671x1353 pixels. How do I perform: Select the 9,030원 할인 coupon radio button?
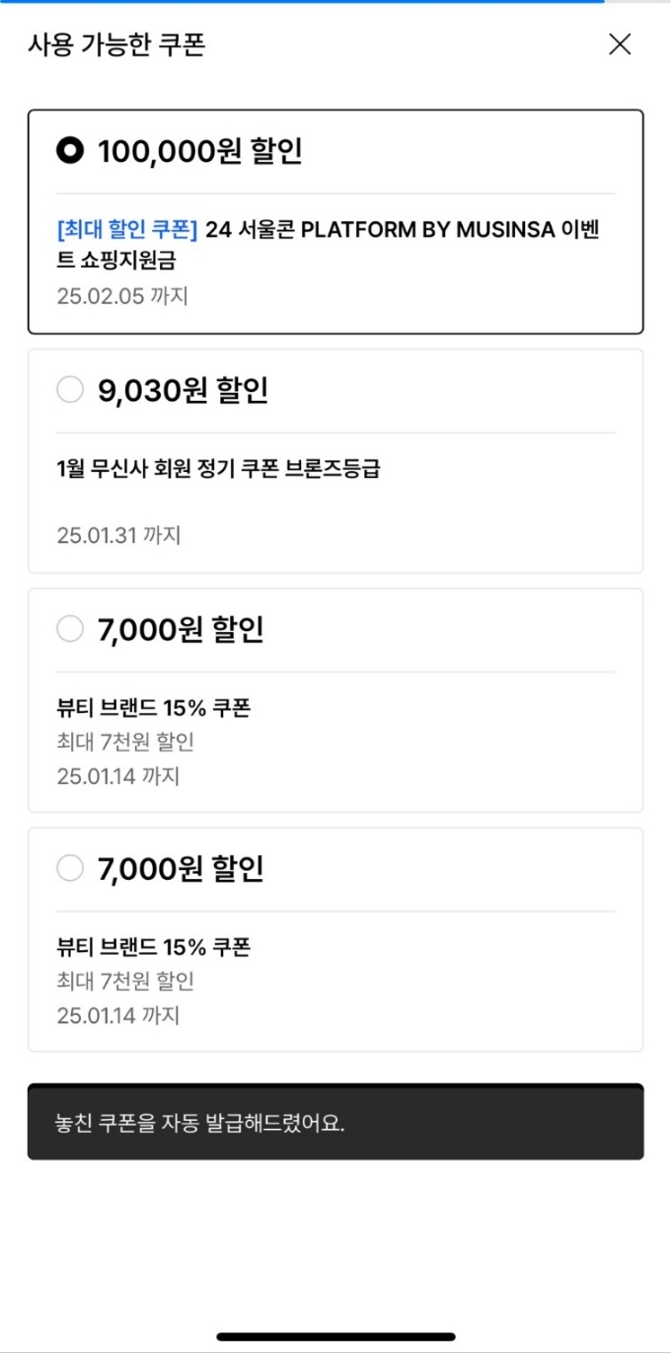pos(70,389)
